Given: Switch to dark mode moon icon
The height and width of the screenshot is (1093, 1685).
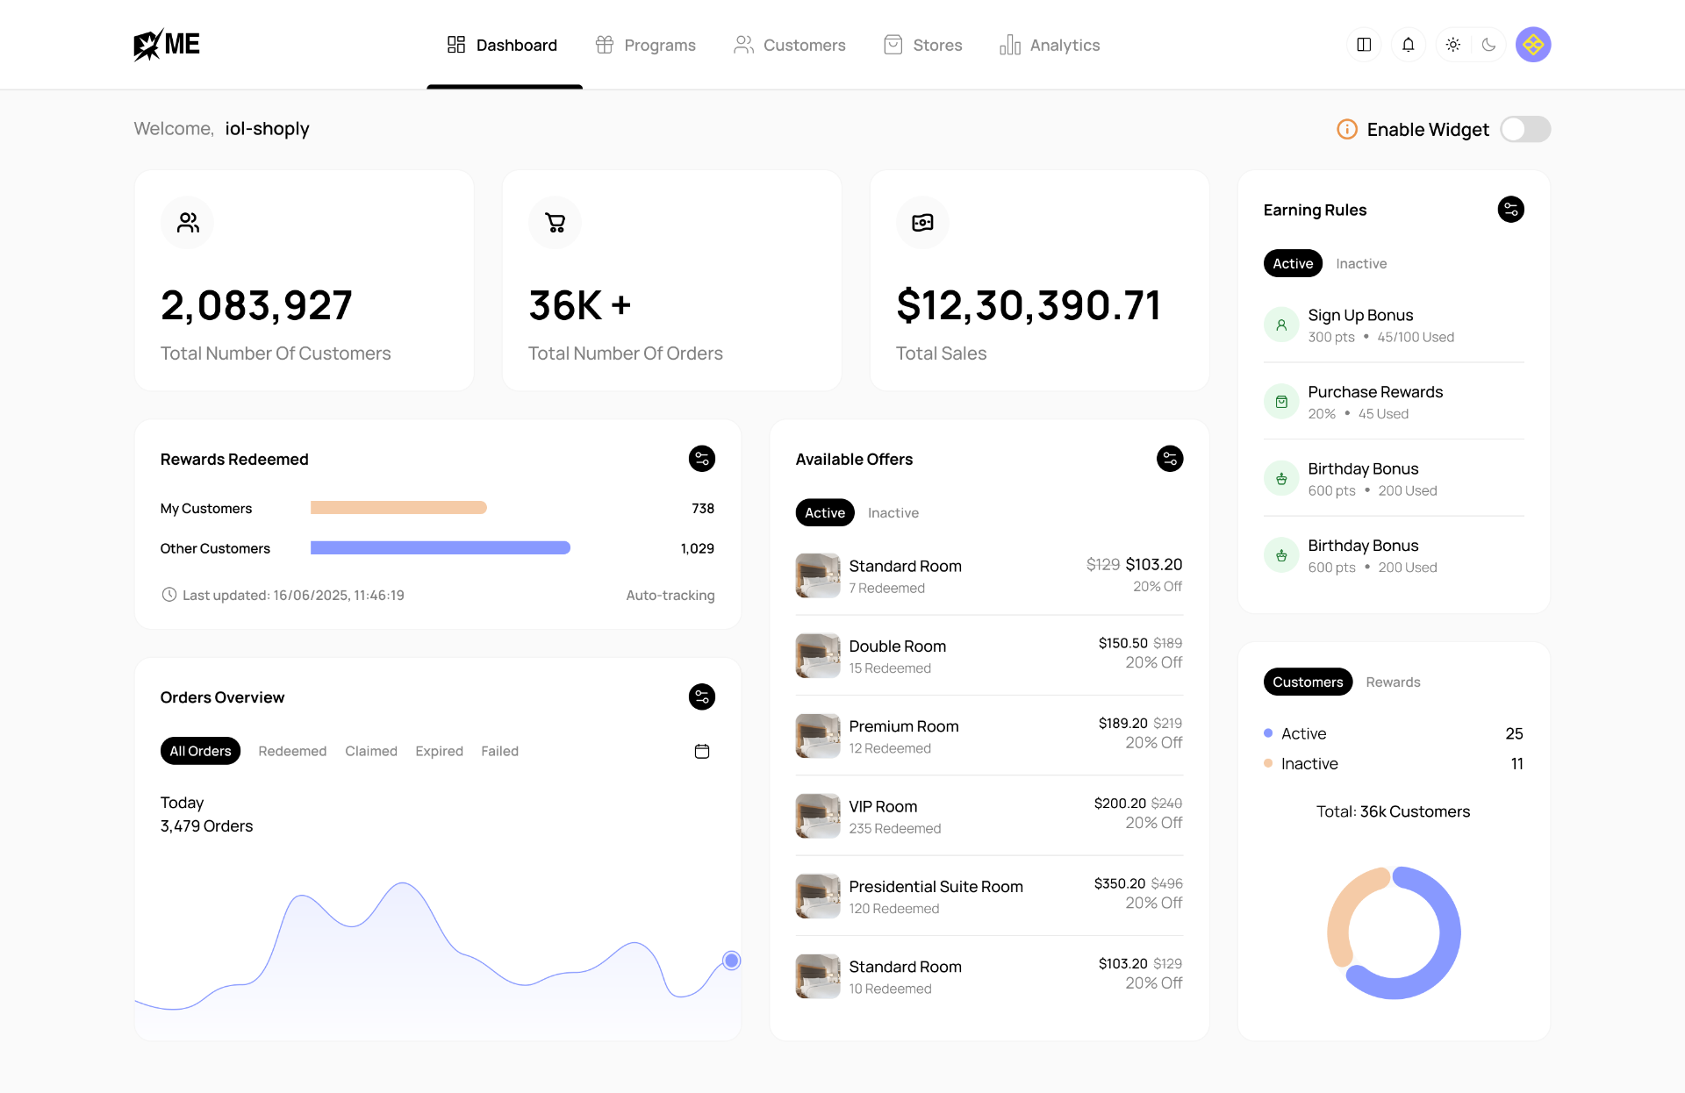Looking at the screenshot, I should tap(1488, 45).
